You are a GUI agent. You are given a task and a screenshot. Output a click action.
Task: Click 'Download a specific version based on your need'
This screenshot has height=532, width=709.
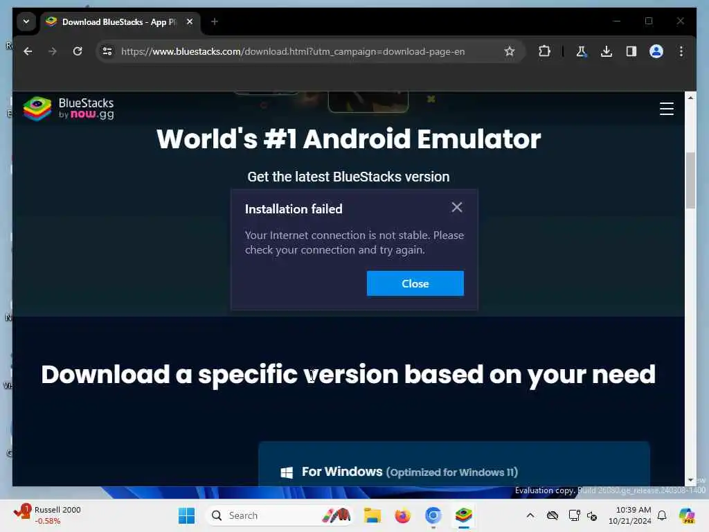[348, 375]
